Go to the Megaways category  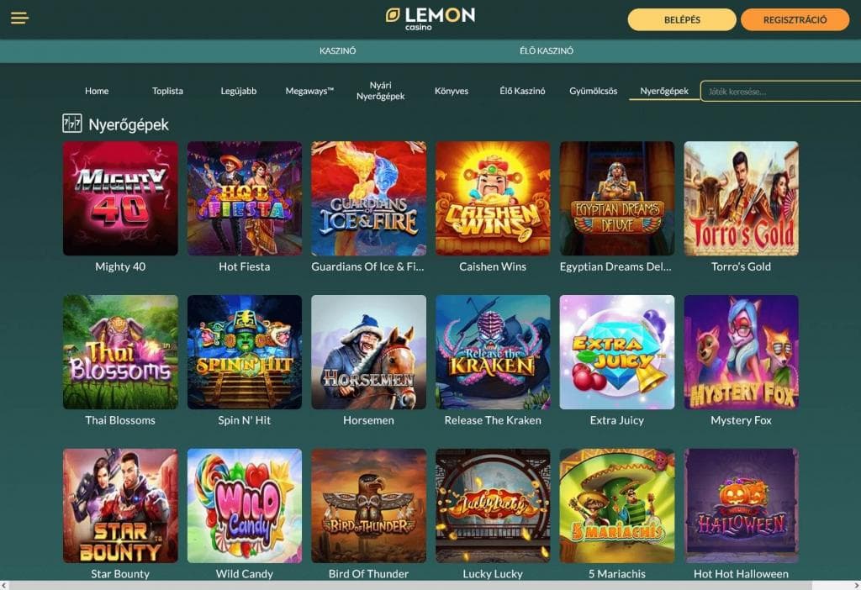(x=309, y=91)
